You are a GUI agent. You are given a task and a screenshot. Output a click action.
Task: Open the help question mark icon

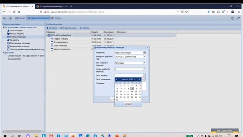click(x=232, y=18)
